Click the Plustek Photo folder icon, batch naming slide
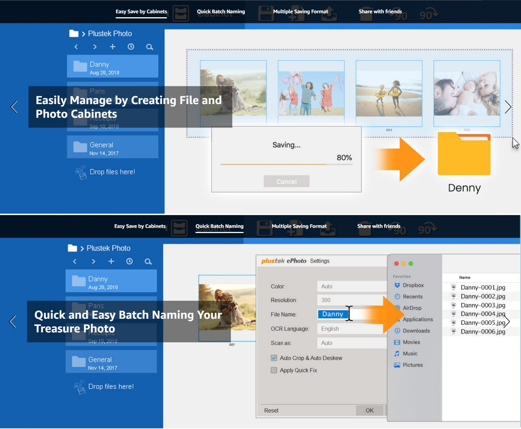This screenshot has width=521, height=429. tap(73, 248)
